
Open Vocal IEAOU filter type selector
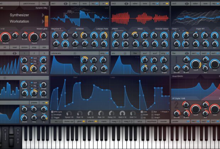[x=177, y=76]
